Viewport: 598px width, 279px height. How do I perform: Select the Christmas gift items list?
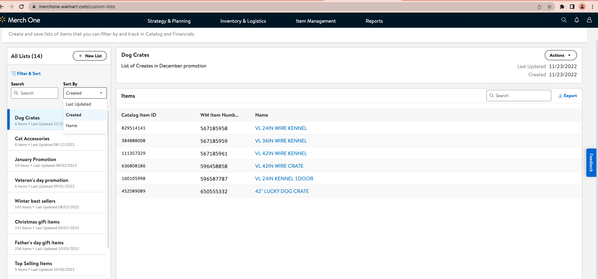point(57,224)
